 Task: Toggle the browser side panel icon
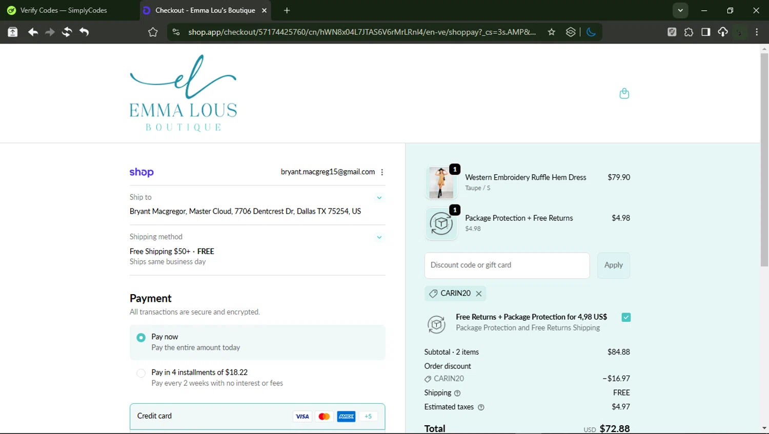point(706,32)
